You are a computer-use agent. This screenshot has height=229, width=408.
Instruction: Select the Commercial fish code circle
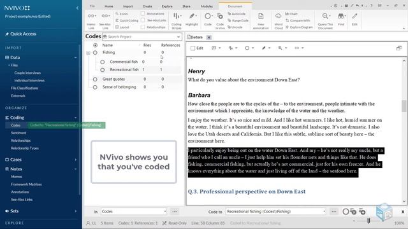103,62
